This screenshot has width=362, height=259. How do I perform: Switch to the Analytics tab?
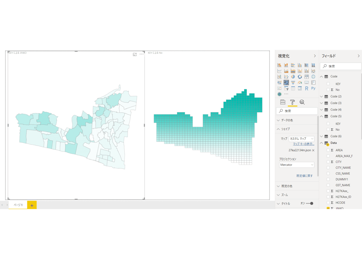(302, 102)
